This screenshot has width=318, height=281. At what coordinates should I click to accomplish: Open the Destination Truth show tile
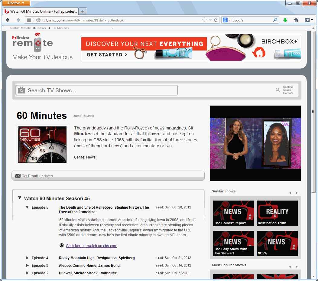point(277,213)
